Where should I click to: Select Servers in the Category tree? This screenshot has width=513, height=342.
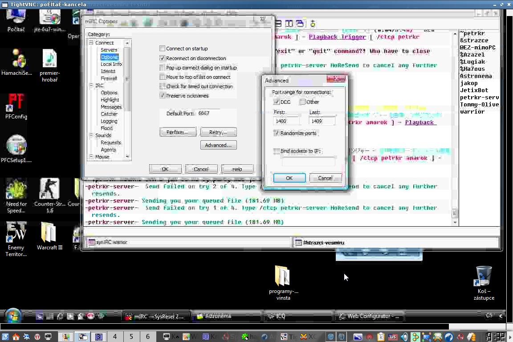(109, 50)
